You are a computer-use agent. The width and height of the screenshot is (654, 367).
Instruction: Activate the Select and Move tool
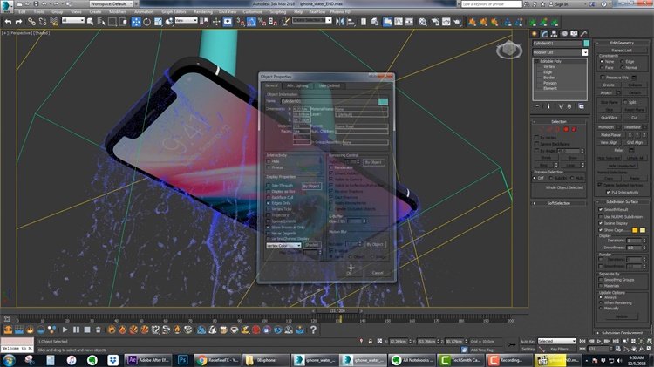click(136, 22)
